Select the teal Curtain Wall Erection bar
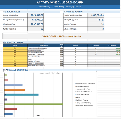This screenshot has height=119, width=121. click(x=21, y=94)
